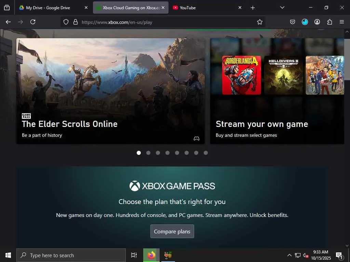Select second carousel dot
Viewport: 350px width, 262px height.
coord(148,153)
